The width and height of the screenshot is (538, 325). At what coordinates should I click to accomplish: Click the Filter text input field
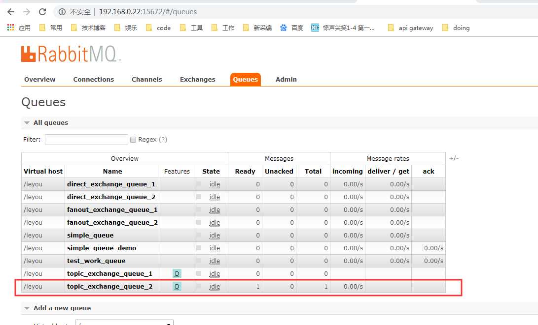click(x=86, y=140)
